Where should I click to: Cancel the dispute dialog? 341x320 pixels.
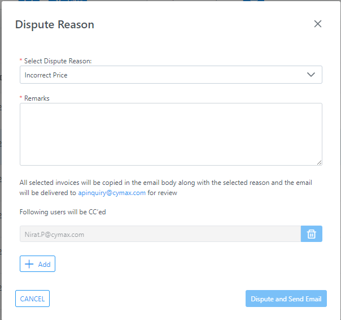pos(32,299)
